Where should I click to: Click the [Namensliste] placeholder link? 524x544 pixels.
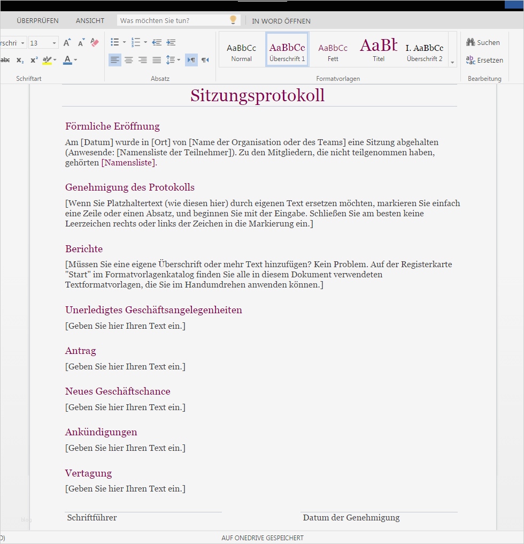127,162
